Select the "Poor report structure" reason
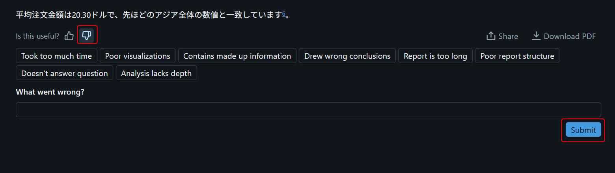This screenshot has width=615, height=173. point(517,56)
